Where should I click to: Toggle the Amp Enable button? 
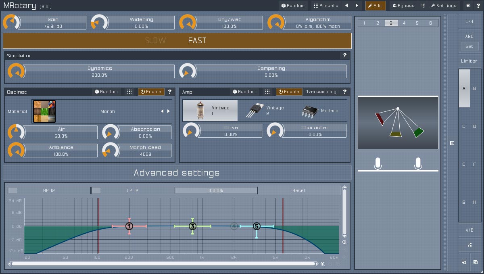[x=289, y=92]
